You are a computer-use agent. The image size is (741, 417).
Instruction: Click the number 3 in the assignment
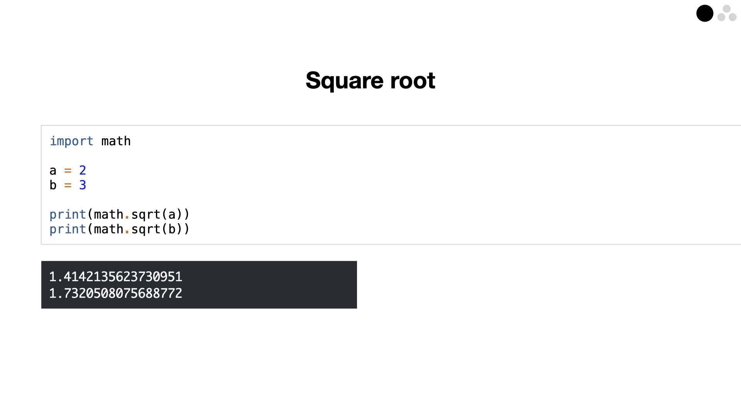click(83, 185)
